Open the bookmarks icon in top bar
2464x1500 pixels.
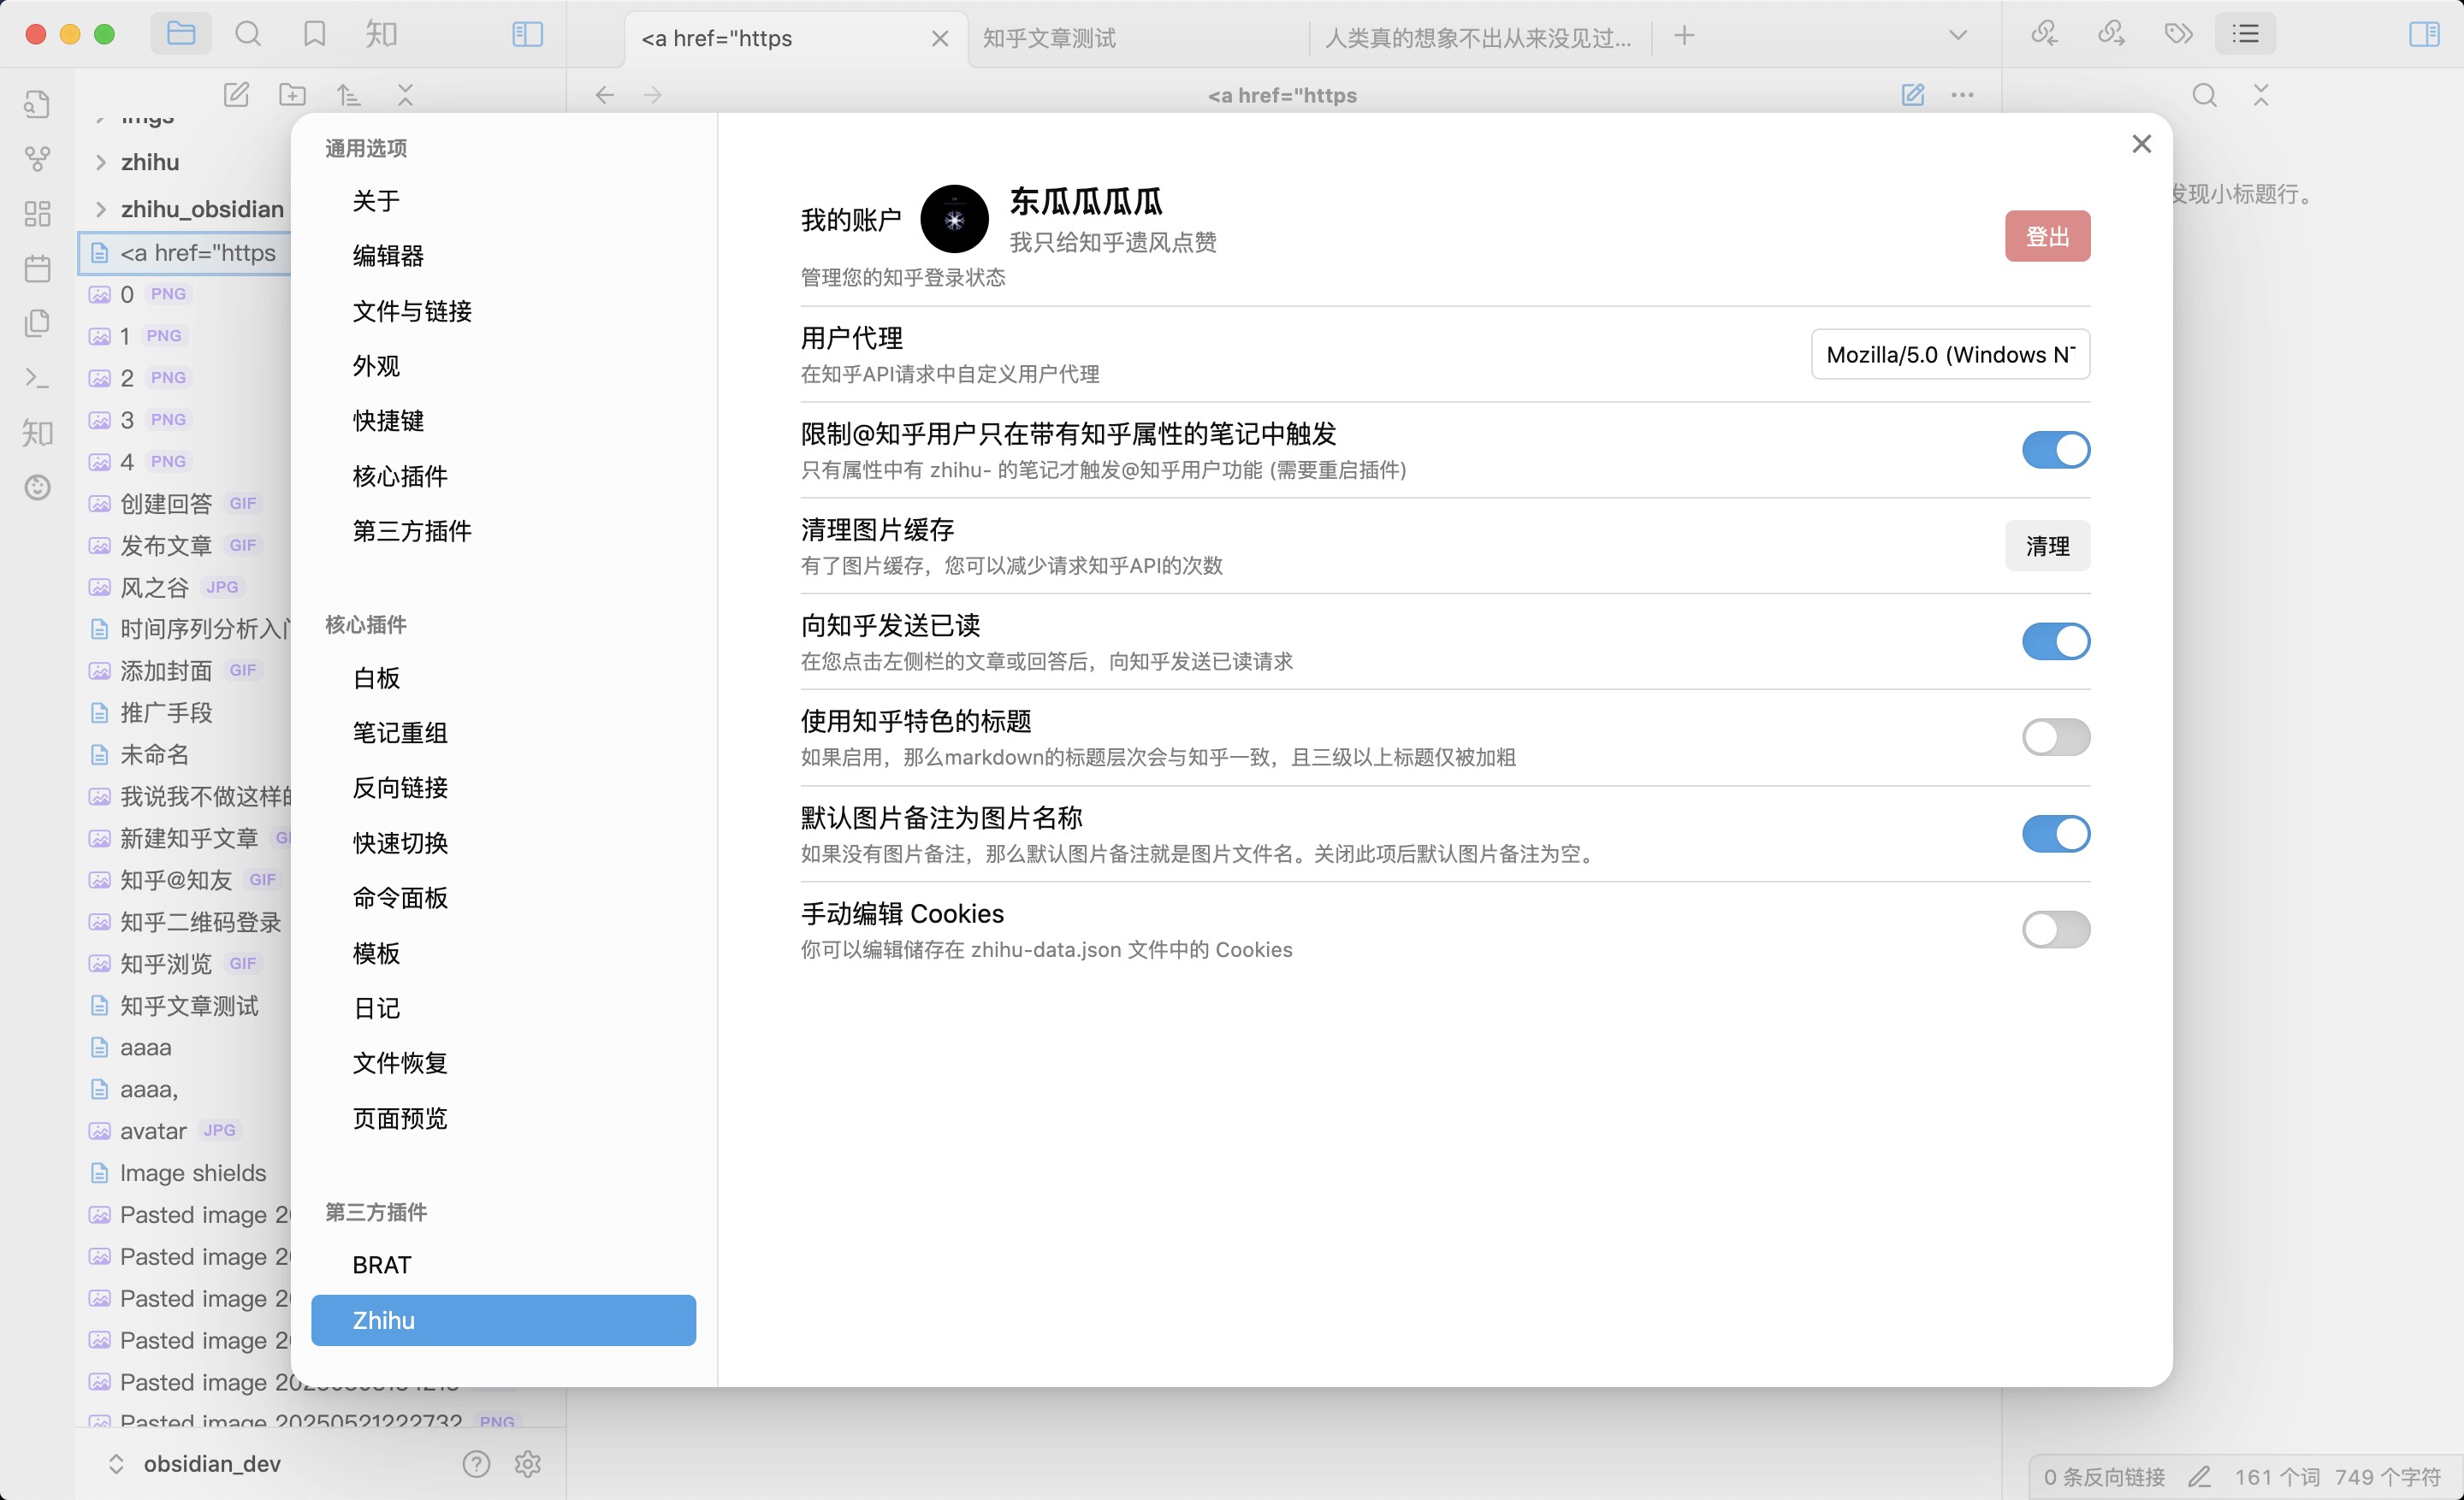pyautogui.click(x=314, y=35)
